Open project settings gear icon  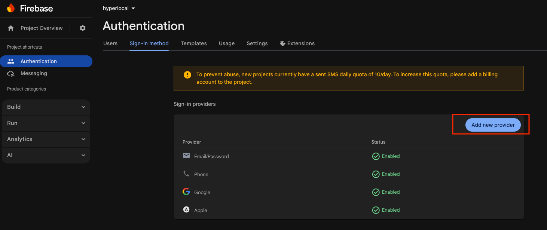pyautogui.click(x=83, y=28)
